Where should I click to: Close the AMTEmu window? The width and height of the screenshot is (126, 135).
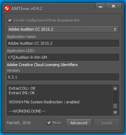pyautogui.click(x=113, y=6)
